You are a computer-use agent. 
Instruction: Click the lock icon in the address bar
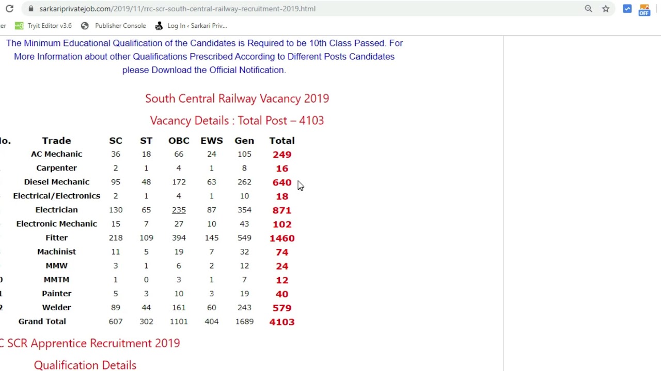(31, 9)
